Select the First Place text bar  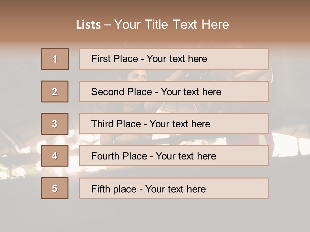(174, 59)
